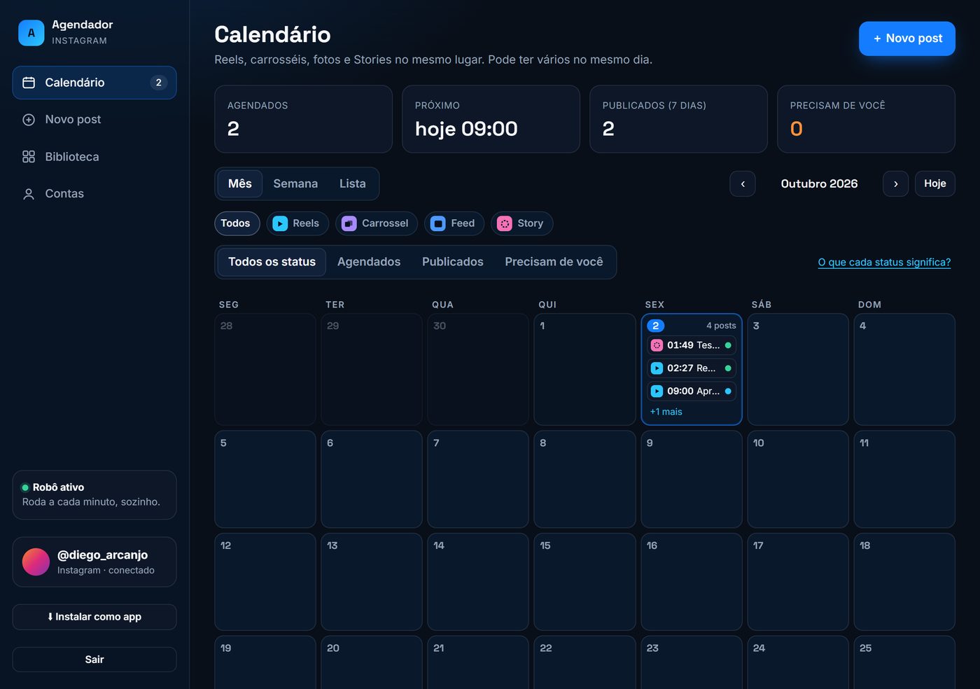Open Calendário in the sidebar

(x=94, y=83)
